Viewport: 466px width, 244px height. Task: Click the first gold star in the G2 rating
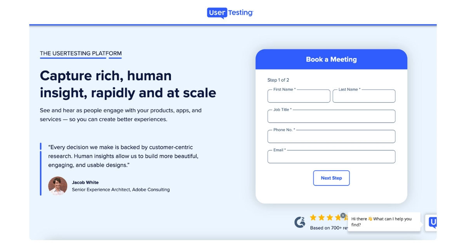[x=313, y=218]
